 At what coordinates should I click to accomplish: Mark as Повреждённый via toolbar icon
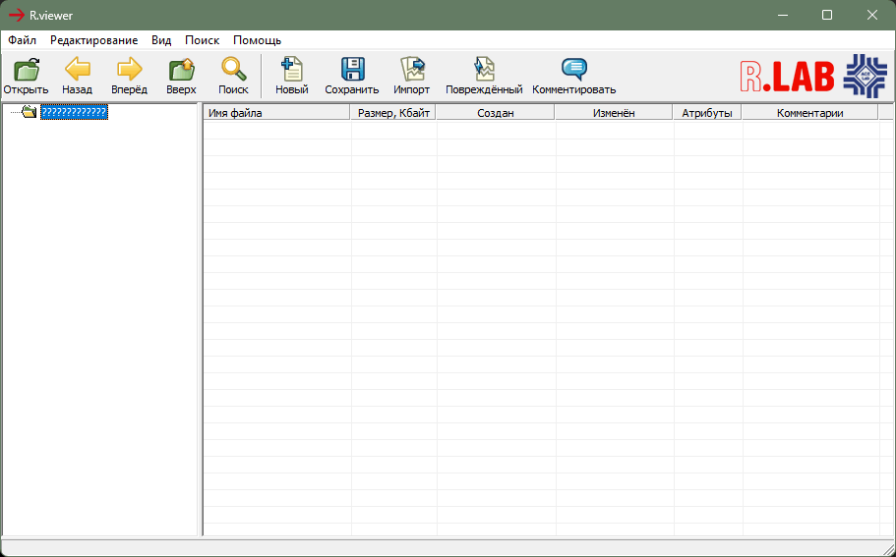[484, 70]
